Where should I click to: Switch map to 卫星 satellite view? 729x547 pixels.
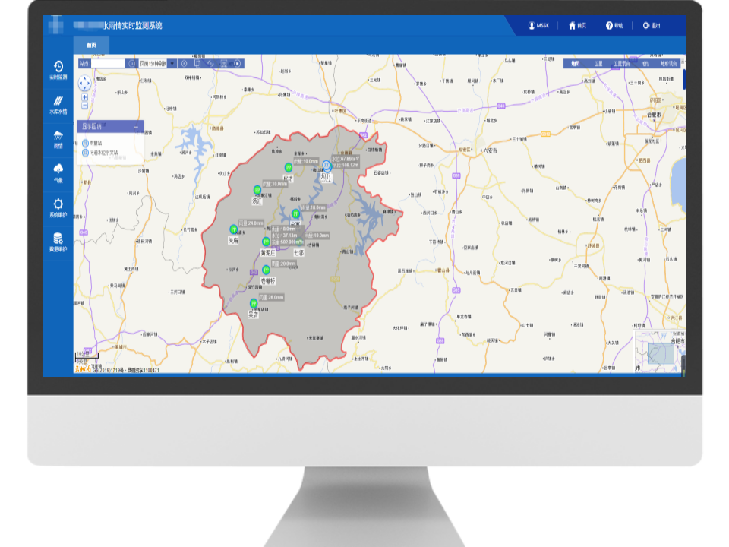click(x=598, y=64)
